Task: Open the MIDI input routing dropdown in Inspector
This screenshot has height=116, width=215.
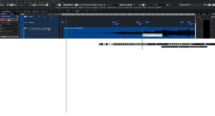Action: point(9,29)
